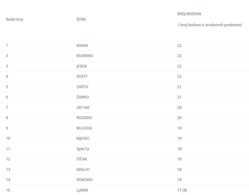This screenshot has width=249, height=195.
Task: Click the ČIČAK entry
Action: coord(82,159)
